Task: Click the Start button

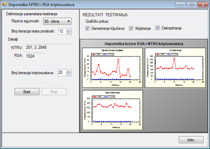Action: pyautogui.click(x=27, y=92)
